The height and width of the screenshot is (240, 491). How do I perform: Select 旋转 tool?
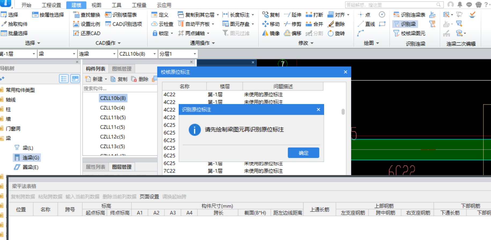point(336,33)
